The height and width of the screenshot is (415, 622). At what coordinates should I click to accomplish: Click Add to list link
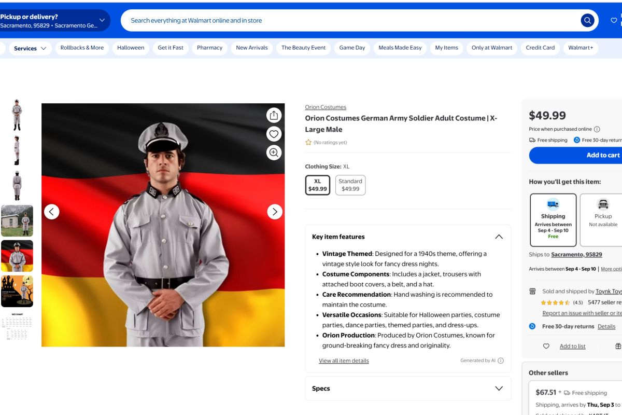(573, 346)
